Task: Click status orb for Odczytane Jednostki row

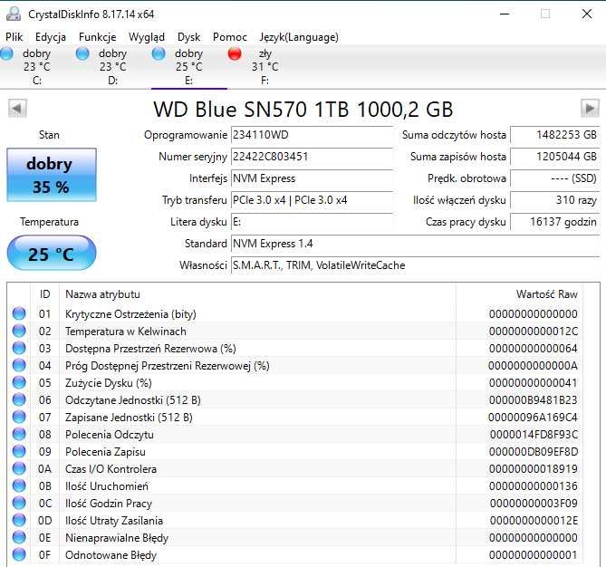Action: 19,399
